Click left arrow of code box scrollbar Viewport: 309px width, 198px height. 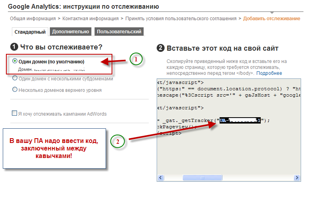[x=161, y=178]
